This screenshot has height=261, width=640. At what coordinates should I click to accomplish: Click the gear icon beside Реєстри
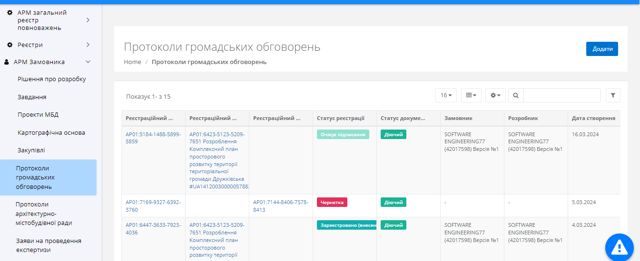pos(10,45)
